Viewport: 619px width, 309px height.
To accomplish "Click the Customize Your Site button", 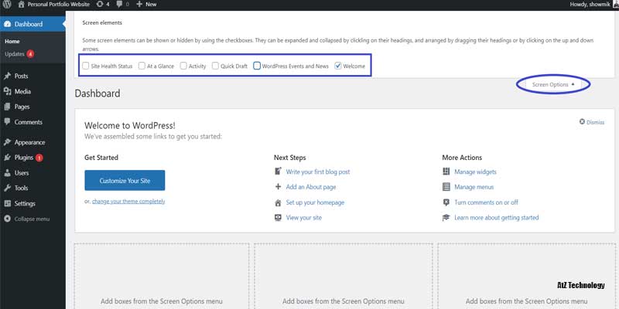I will point(125,181).
